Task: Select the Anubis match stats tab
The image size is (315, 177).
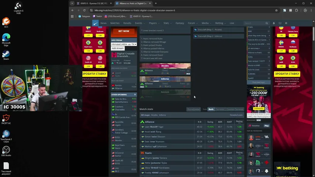Action: point(154,115)
